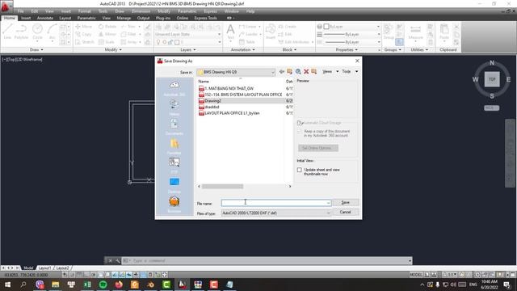Open the Express Tools ribbon tab

(x=205, y=18)
